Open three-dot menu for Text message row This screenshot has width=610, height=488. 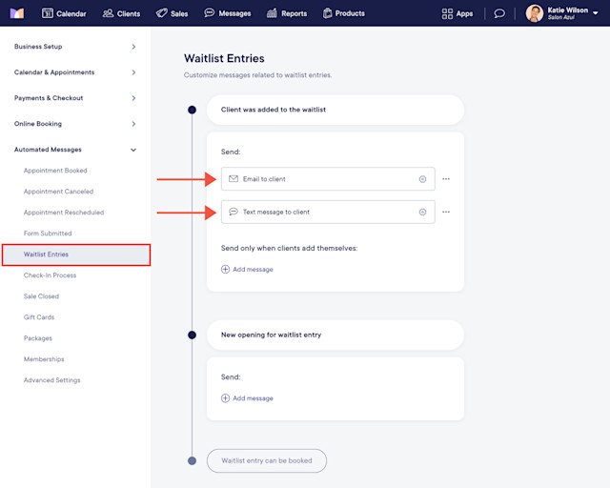446,213
